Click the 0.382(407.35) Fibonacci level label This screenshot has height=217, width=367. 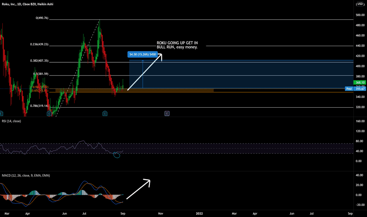[39, 61]
